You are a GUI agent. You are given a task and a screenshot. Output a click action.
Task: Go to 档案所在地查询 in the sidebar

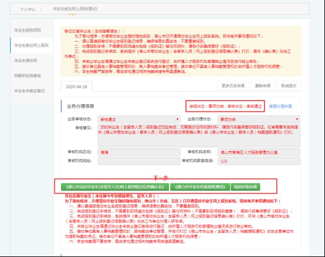tap(28, 76)
